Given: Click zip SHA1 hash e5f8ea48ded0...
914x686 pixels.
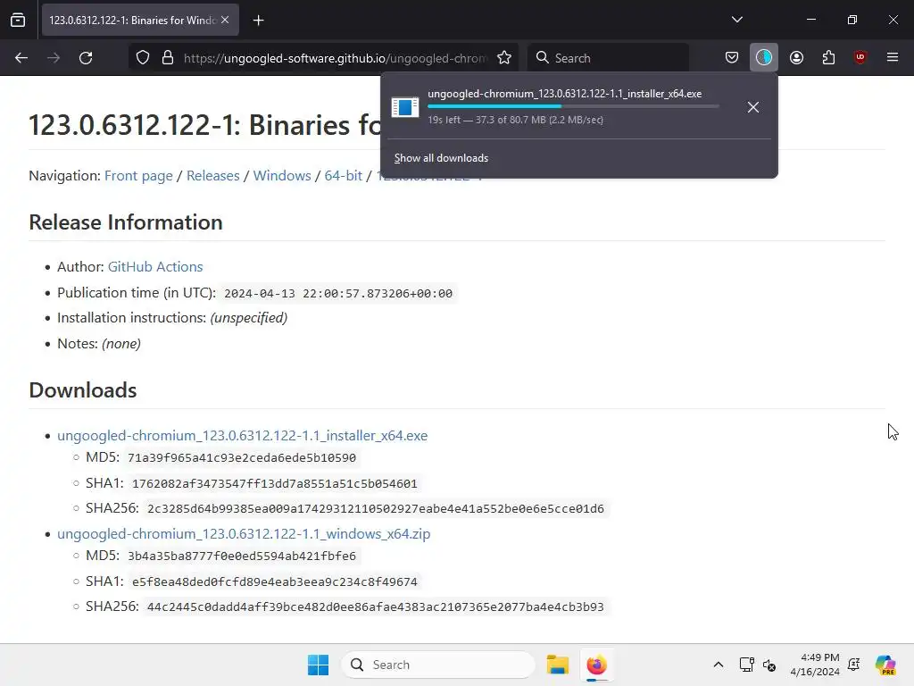Looking at the screenshot, I should point(275,581).
